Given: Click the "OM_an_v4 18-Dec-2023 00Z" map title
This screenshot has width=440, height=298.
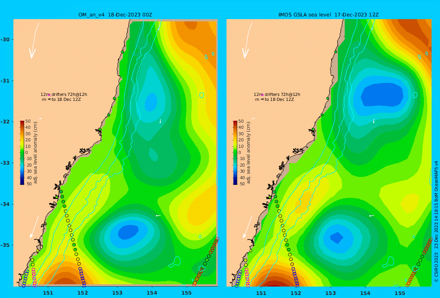Looking at the screenshot, I should click(x=115, y=15).
